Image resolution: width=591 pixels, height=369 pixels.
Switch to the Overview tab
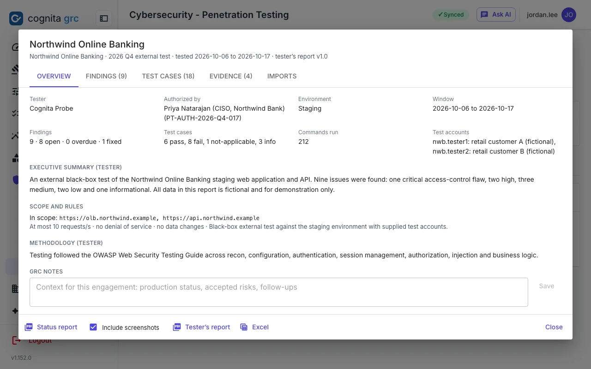[54, 76]
